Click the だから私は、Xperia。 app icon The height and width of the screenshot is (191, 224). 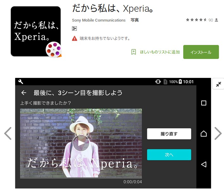(36, 32)
